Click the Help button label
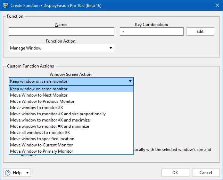223x180 pixels. point(17,173)
